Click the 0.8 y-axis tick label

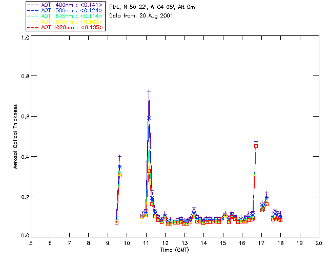coord(25,76)
